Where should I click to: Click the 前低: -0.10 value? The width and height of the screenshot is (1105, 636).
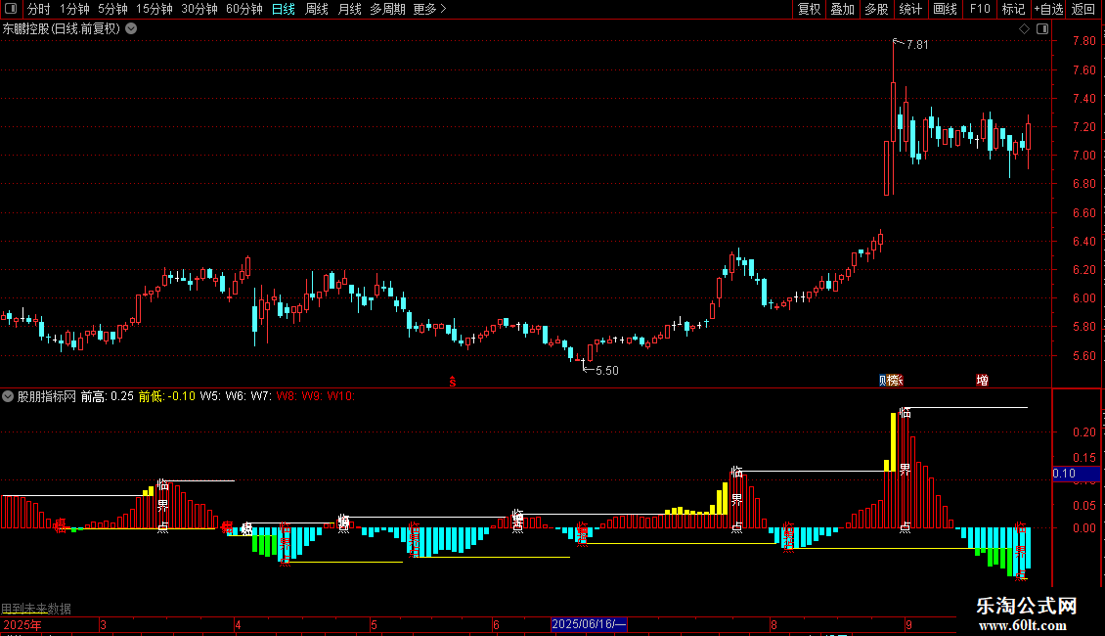point(166,396)
